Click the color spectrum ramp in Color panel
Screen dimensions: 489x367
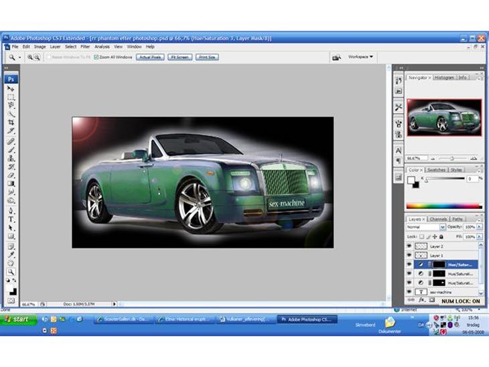pos(443,206)
